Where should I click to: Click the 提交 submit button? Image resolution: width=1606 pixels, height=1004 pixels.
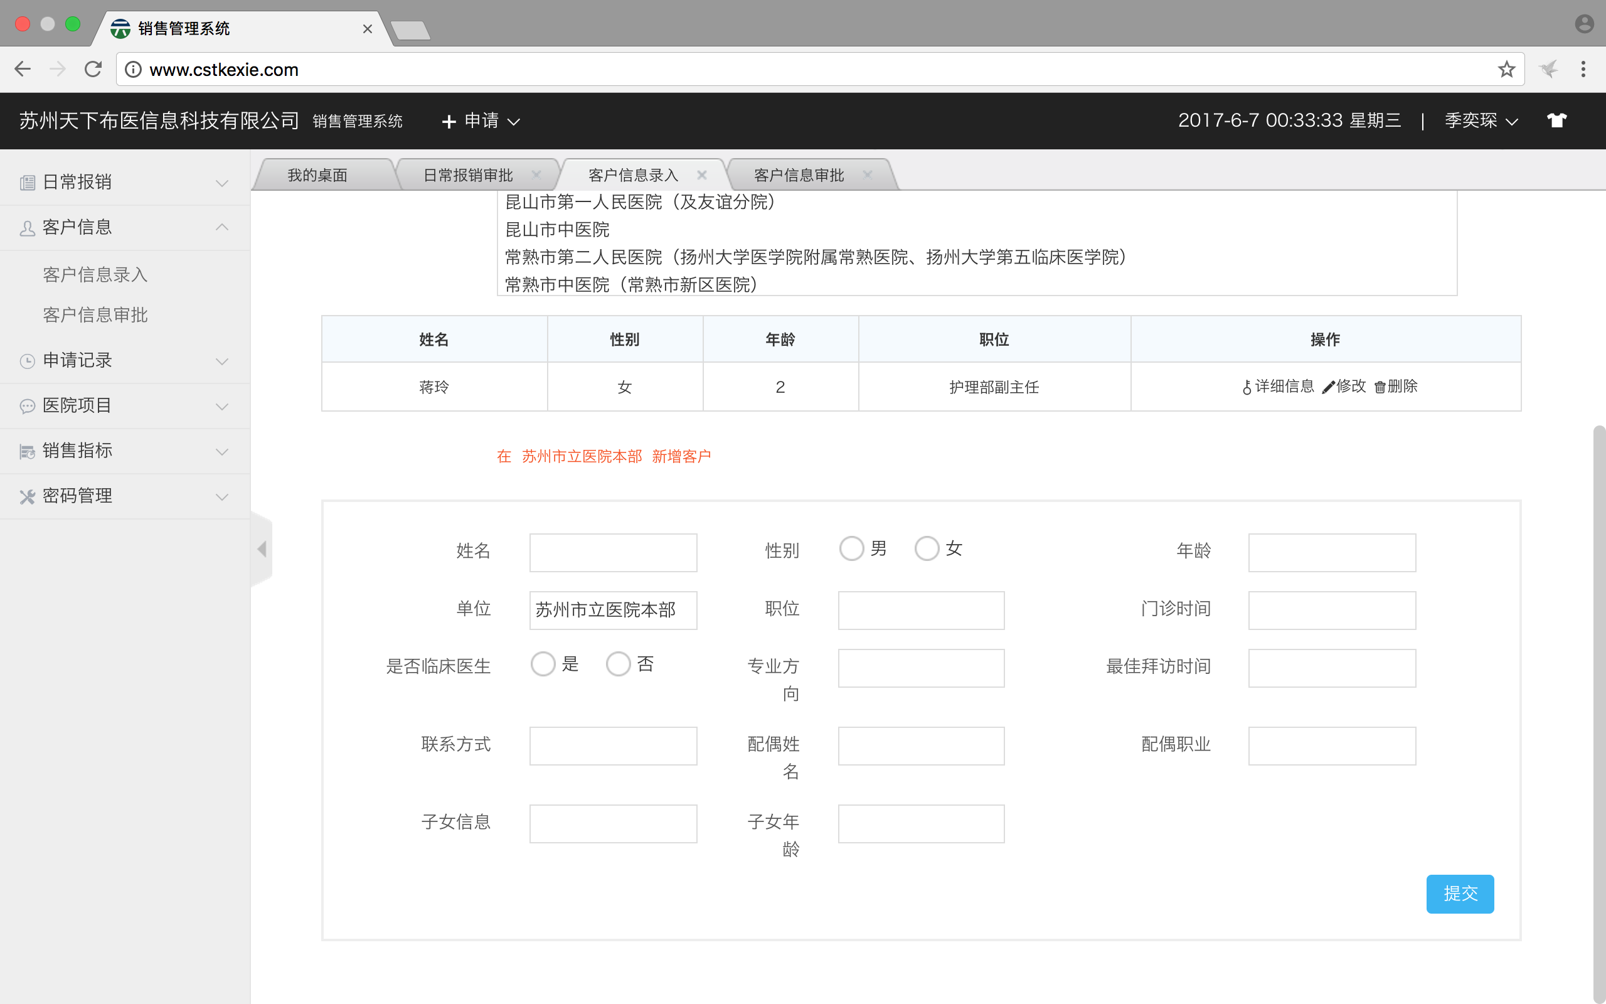1459,894
